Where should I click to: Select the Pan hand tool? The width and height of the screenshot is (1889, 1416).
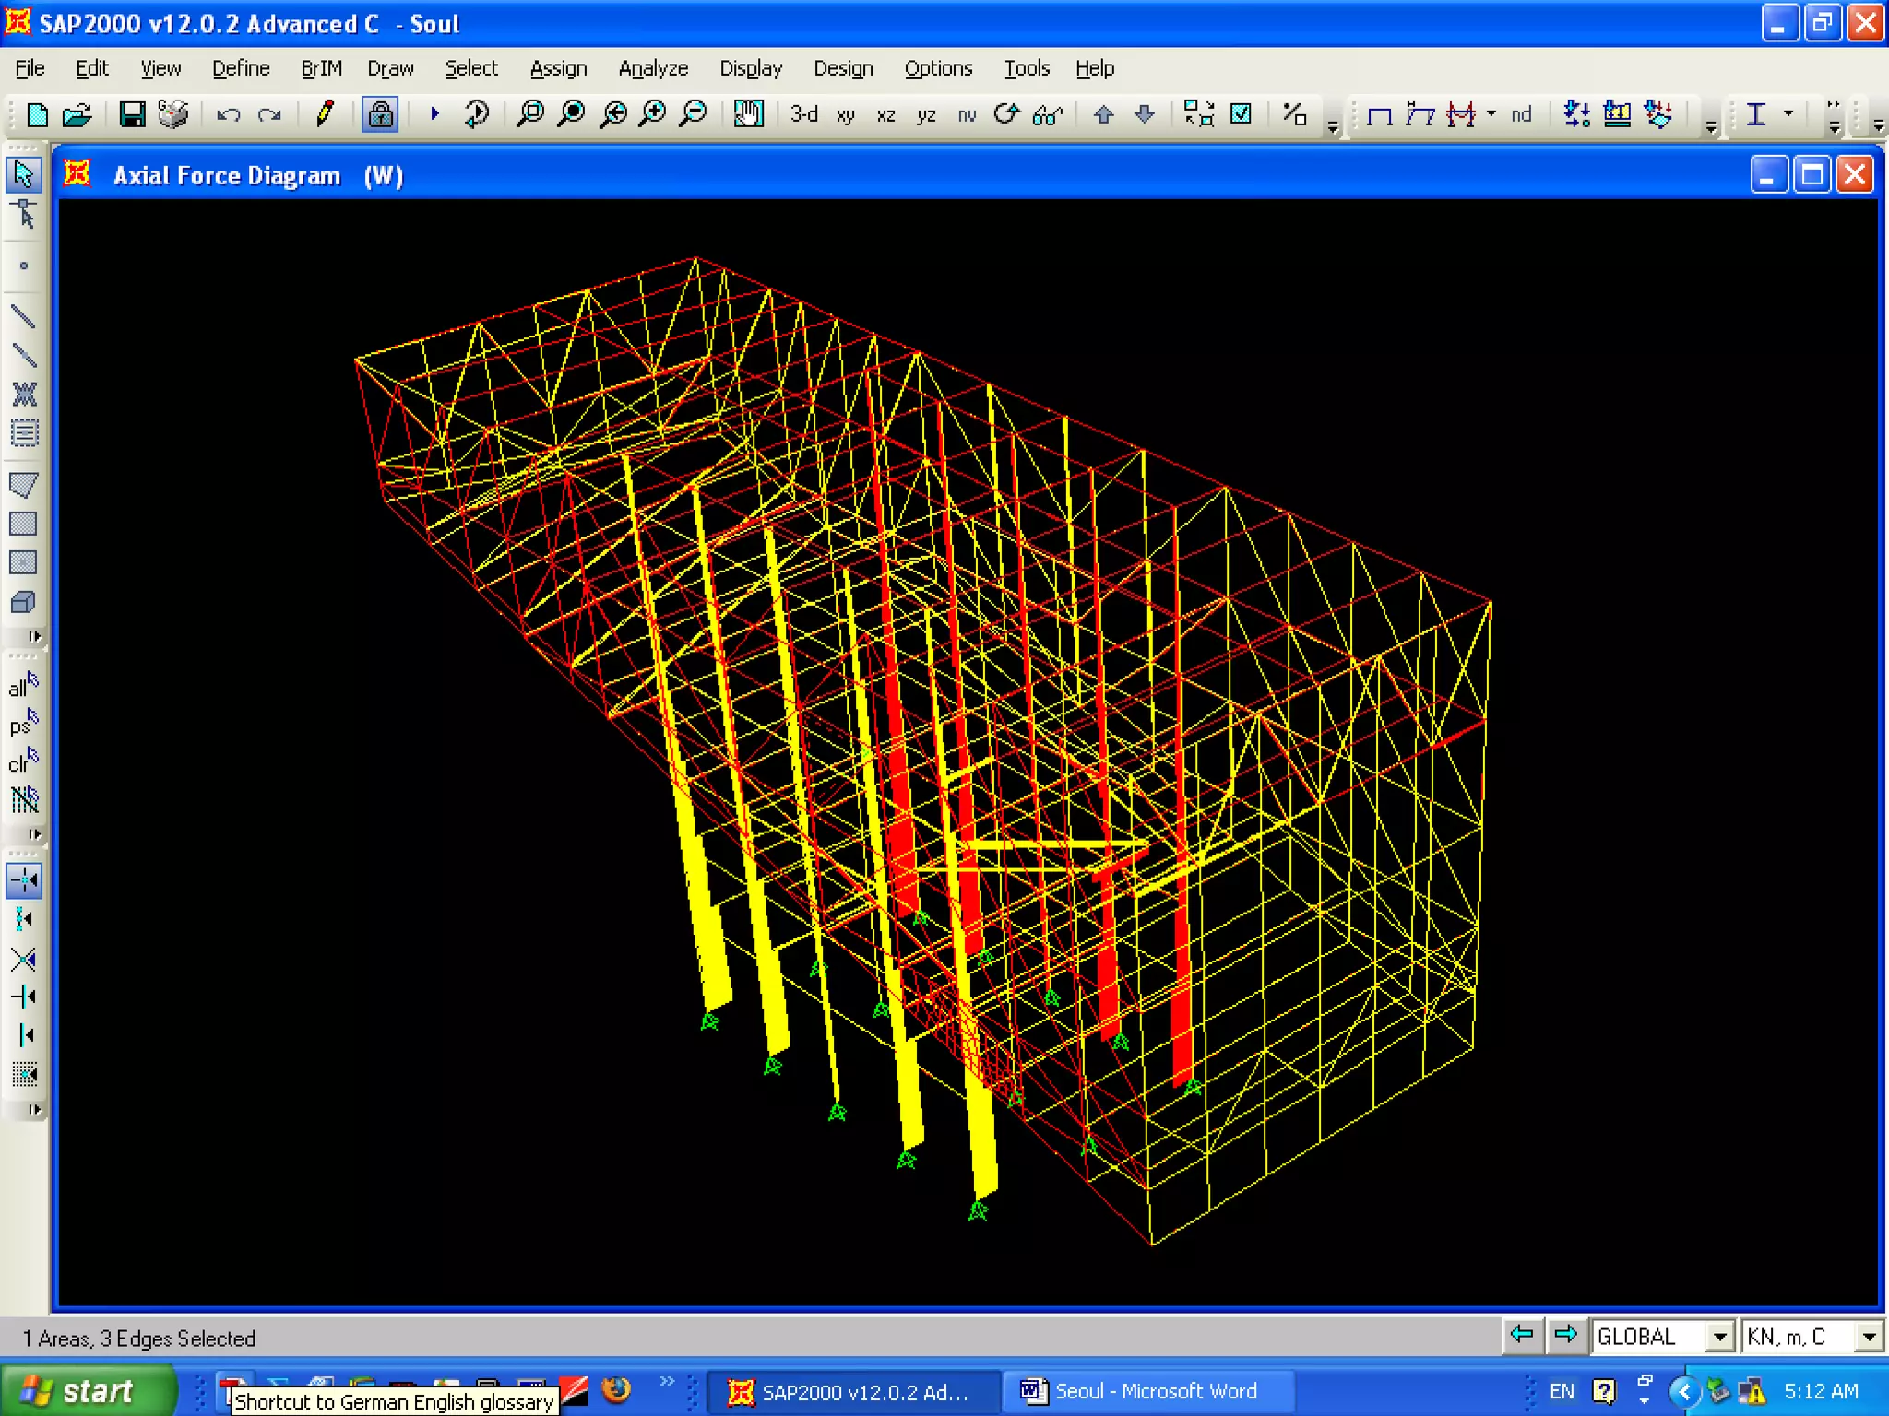(x=747, y=114)
